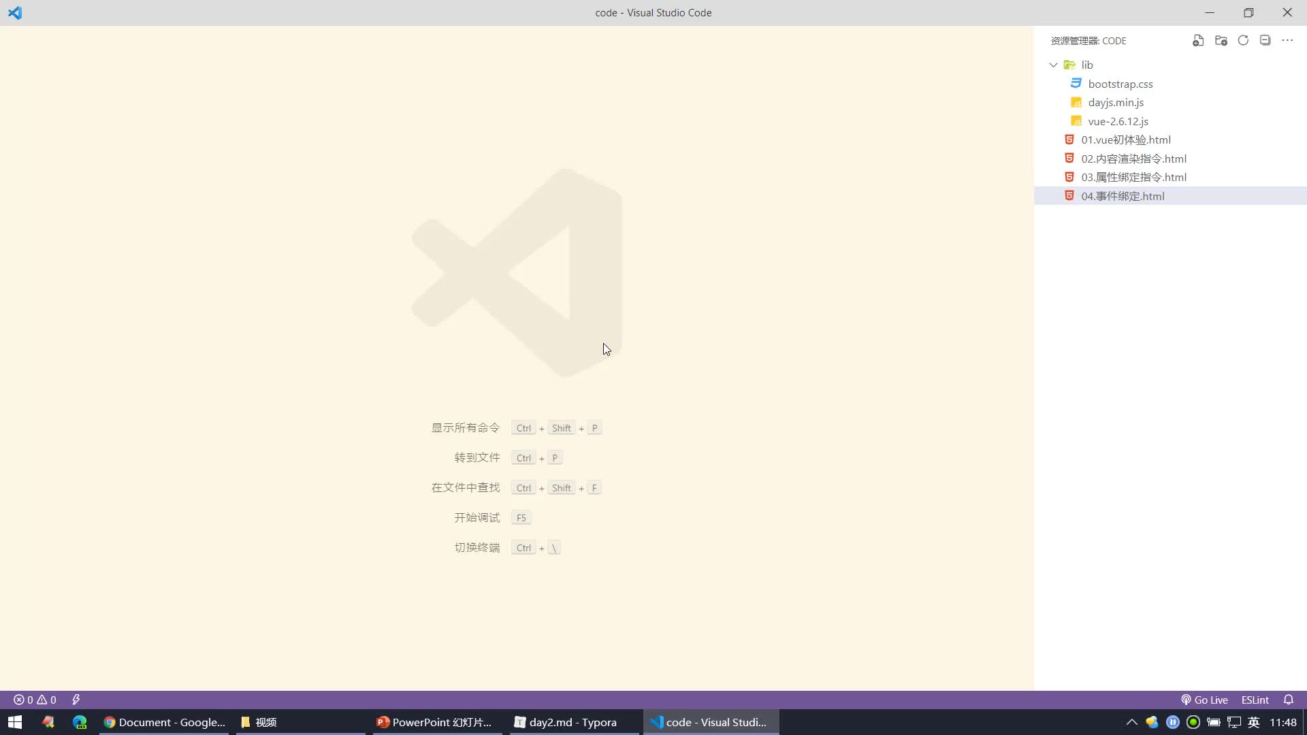Click the code - Visual Studio taskbar button

(711, 722)
